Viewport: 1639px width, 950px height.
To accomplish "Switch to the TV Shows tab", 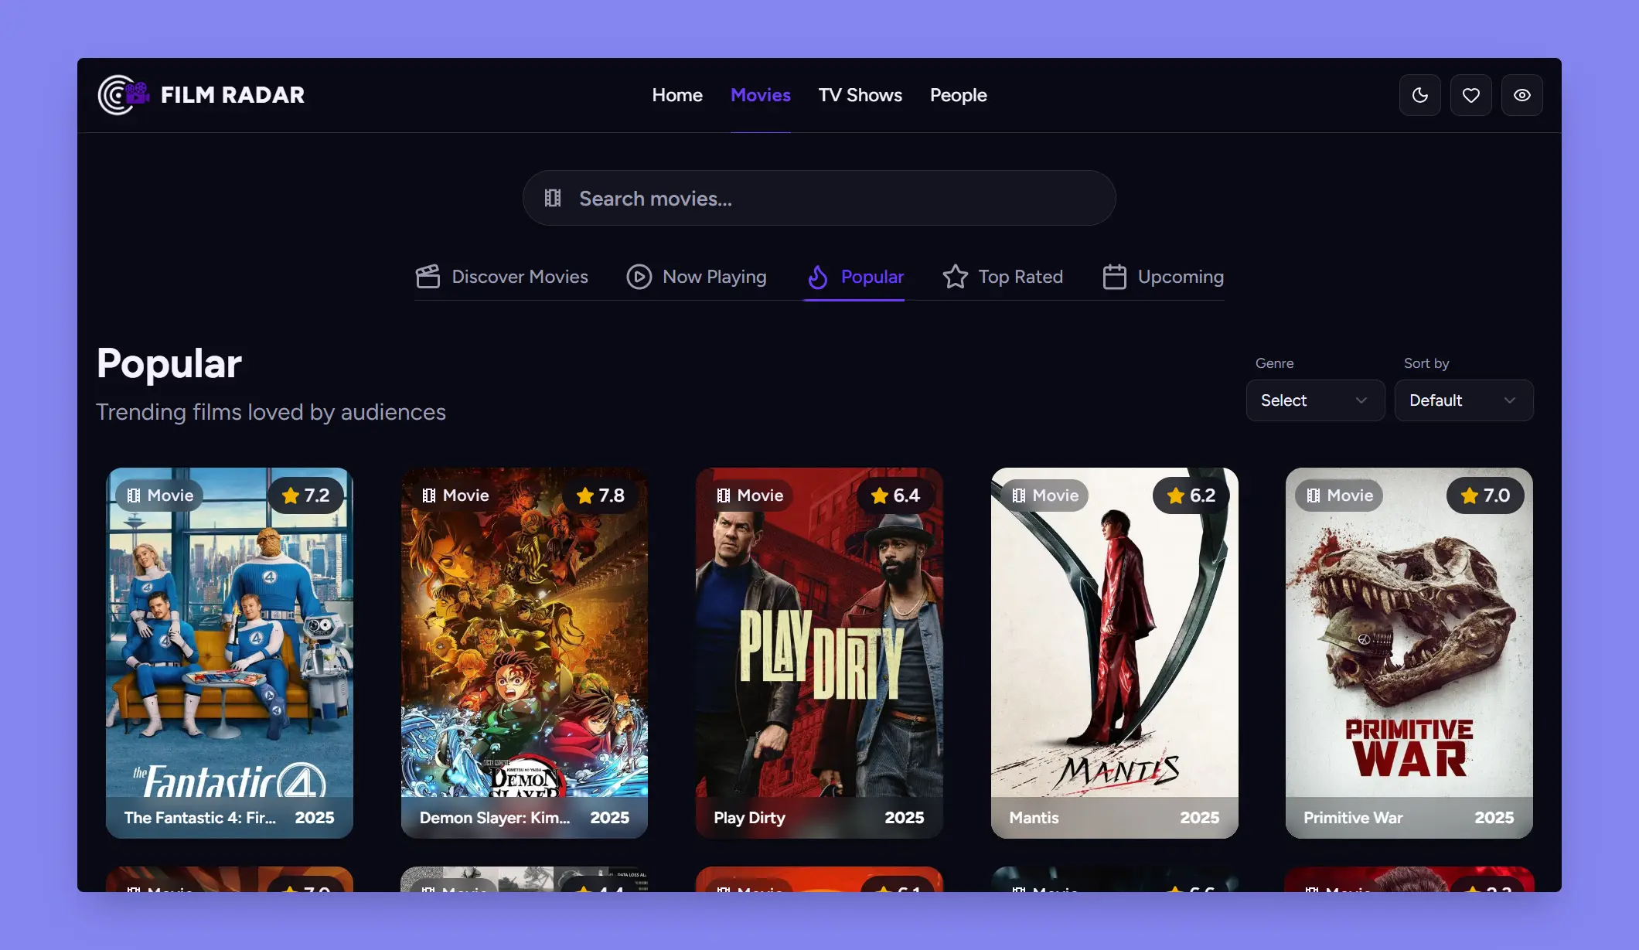I will [860, 94].
